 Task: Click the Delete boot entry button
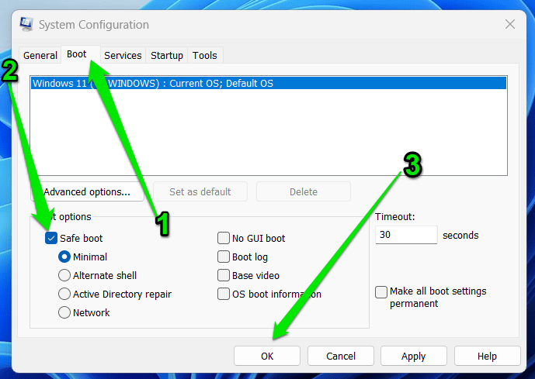click(304, 191)
